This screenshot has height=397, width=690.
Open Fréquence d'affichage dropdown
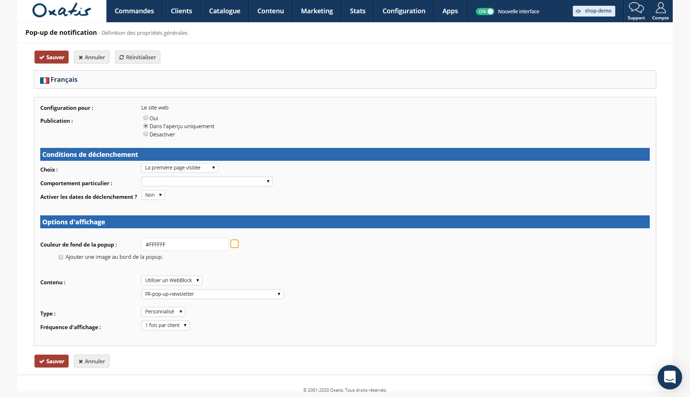coord(165,325)
